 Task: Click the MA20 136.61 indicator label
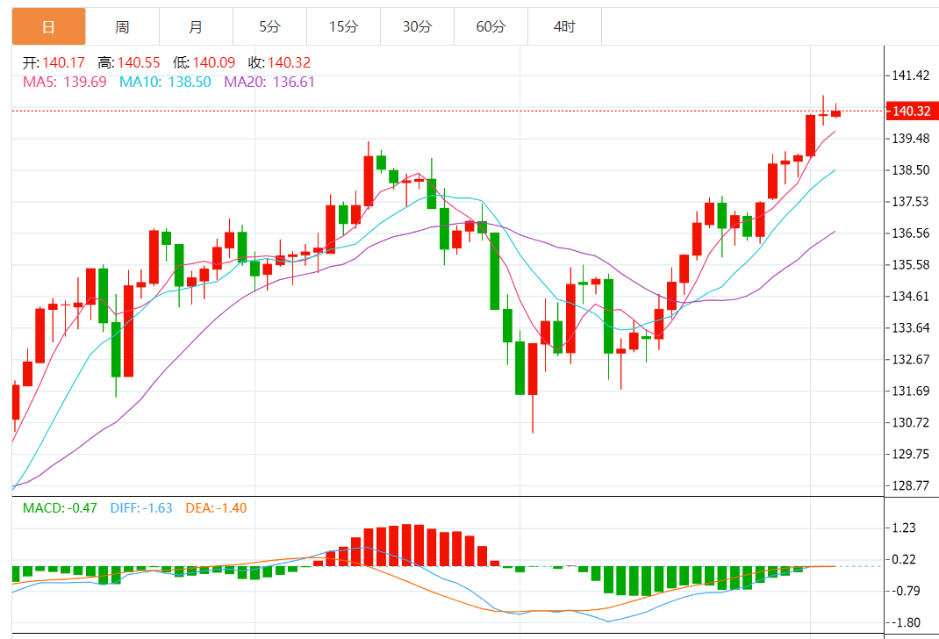pos(269,82)
